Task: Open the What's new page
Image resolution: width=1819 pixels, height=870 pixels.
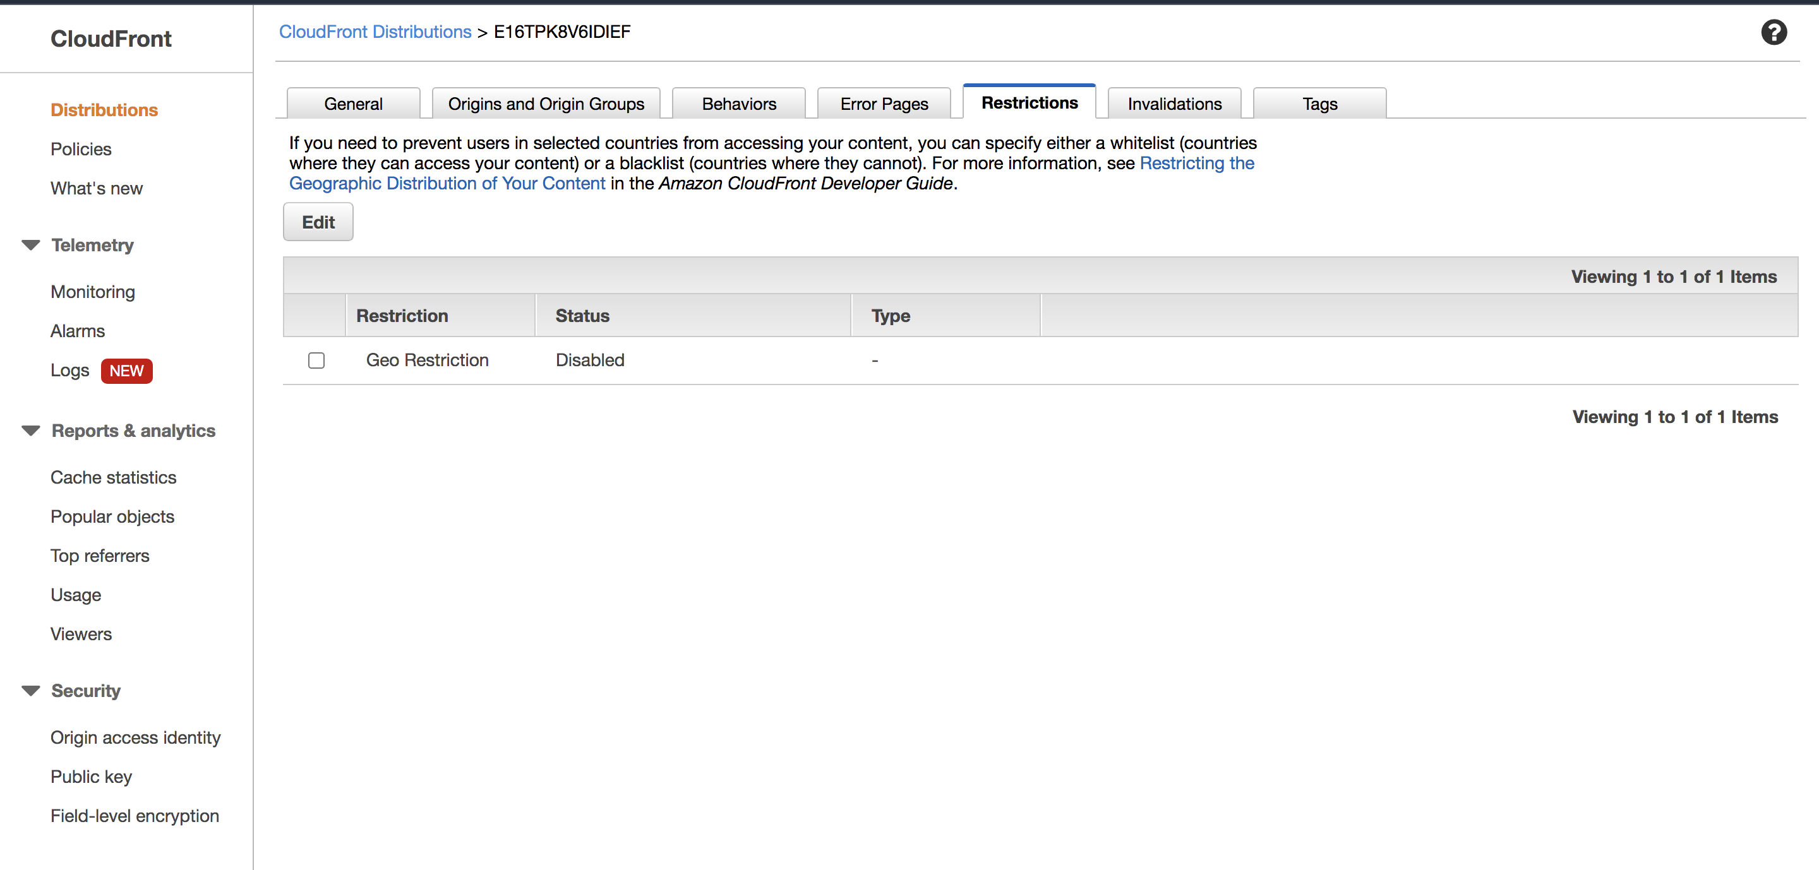Action: pyautogui.click(x=97, y=188)
